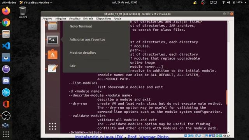Viewport: 249px width, 140px height.
Task: Open the blue waveform audio app in the dock
Action: coord(6,93)
